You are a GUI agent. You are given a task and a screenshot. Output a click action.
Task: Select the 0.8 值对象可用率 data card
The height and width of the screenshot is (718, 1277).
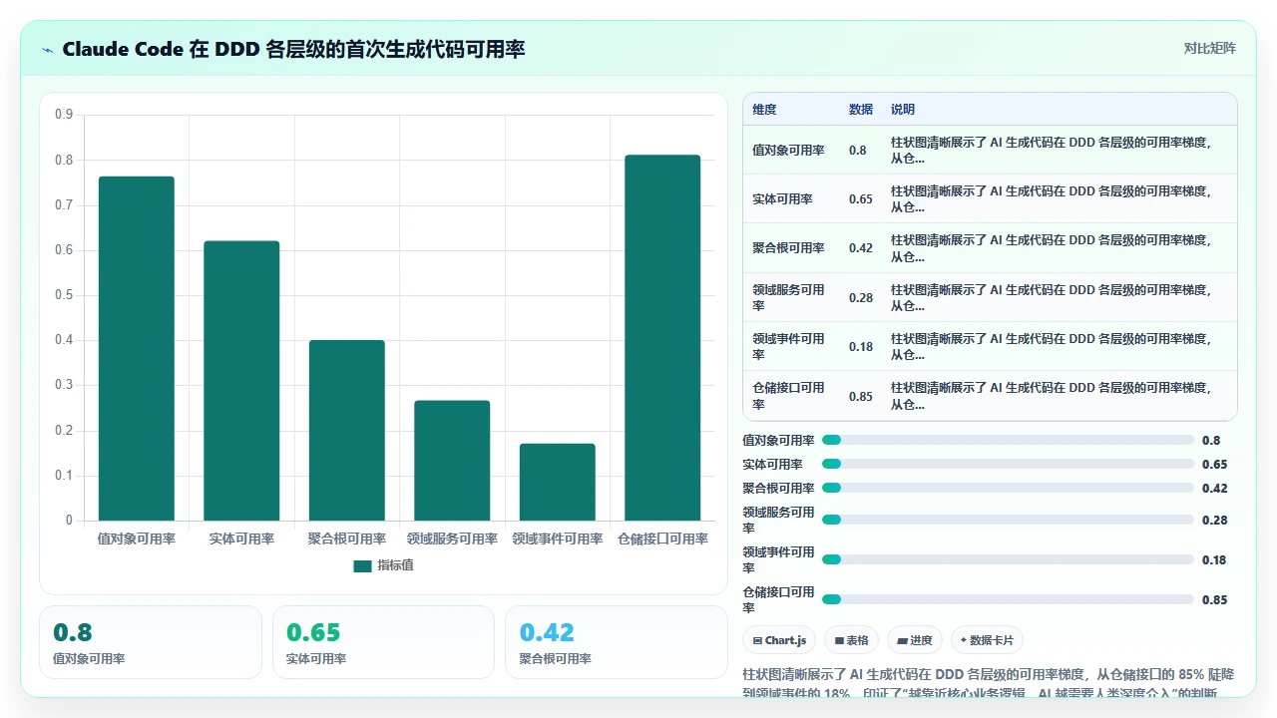tap(151, 642)
